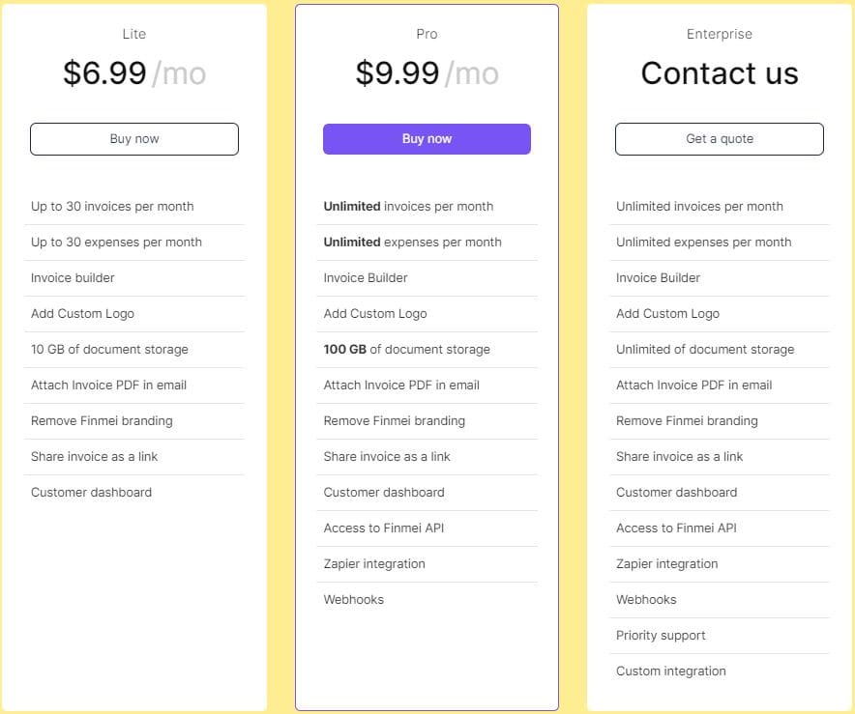Select Up to 30 invoices per month
The height and width of the screenshot is (714, 855).
pyautogui.click(x=112, y=207)
